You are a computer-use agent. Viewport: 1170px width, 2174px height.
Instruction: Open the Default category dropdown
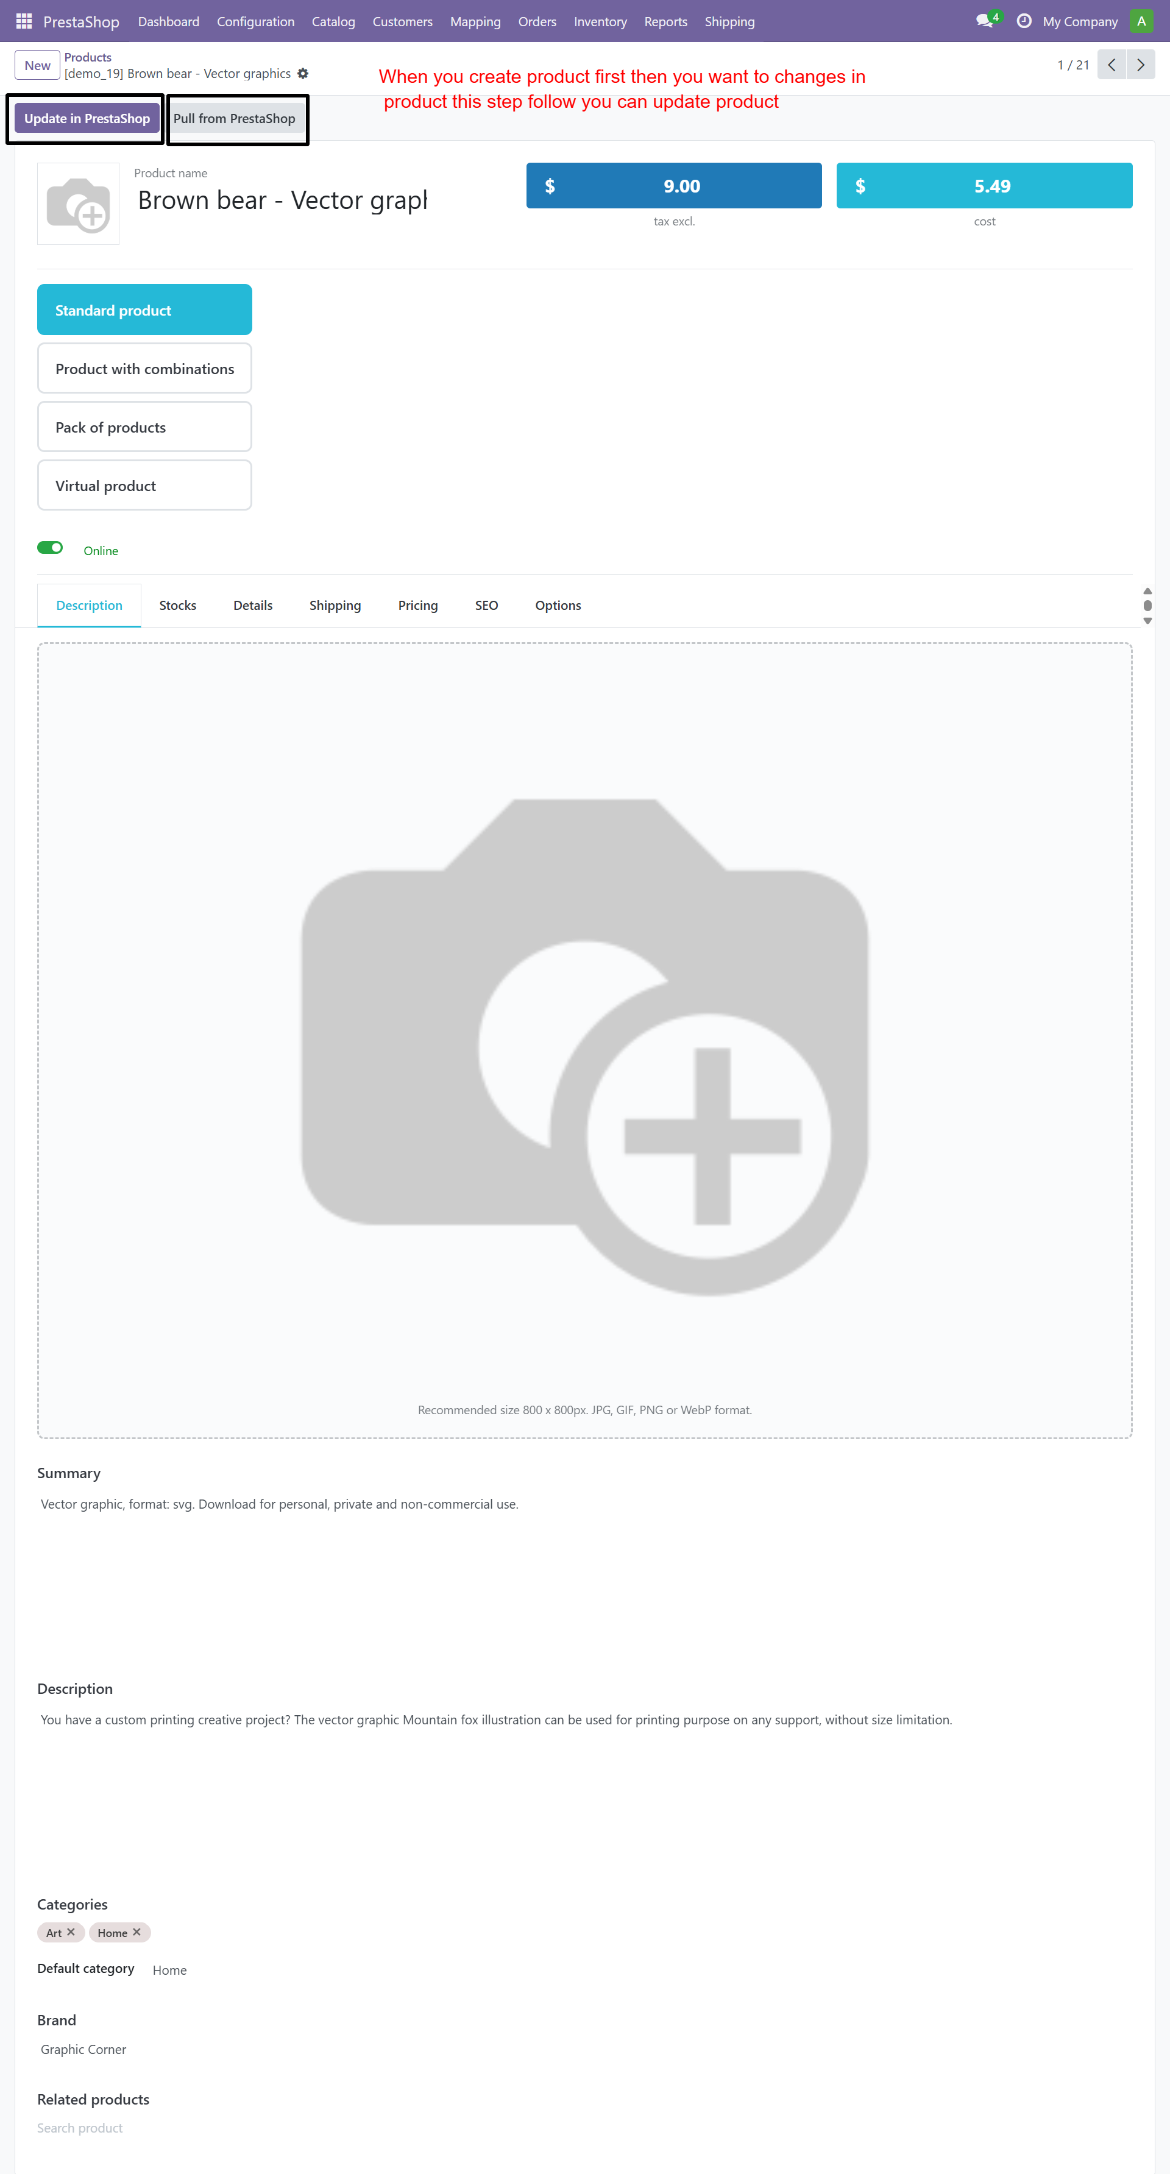click(169, 1970)
